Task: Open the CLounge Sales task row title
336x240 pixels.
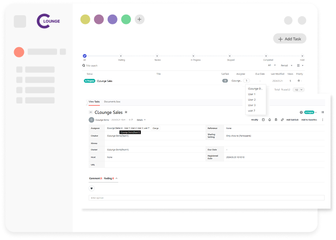Action: [x=104, y=81]
